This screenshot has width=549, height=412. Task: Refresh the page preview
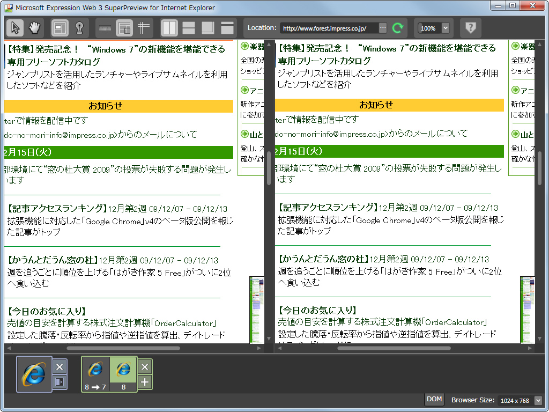tap(398, 27)
